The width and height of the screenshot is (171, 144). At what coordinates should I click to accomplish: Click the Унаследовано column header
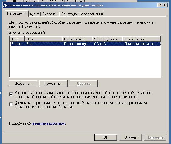107,39
